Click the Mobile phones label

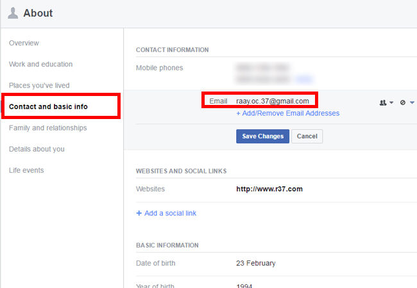click(x=160, y=68)
